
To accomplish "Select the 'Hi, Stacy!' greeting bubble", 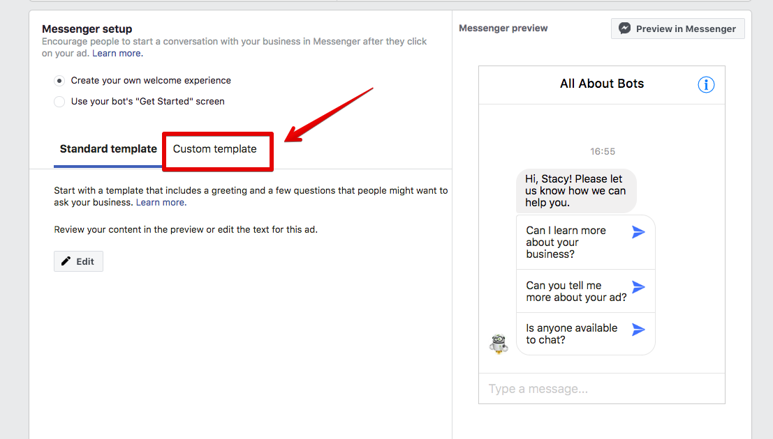I will (x=575, y=190).
